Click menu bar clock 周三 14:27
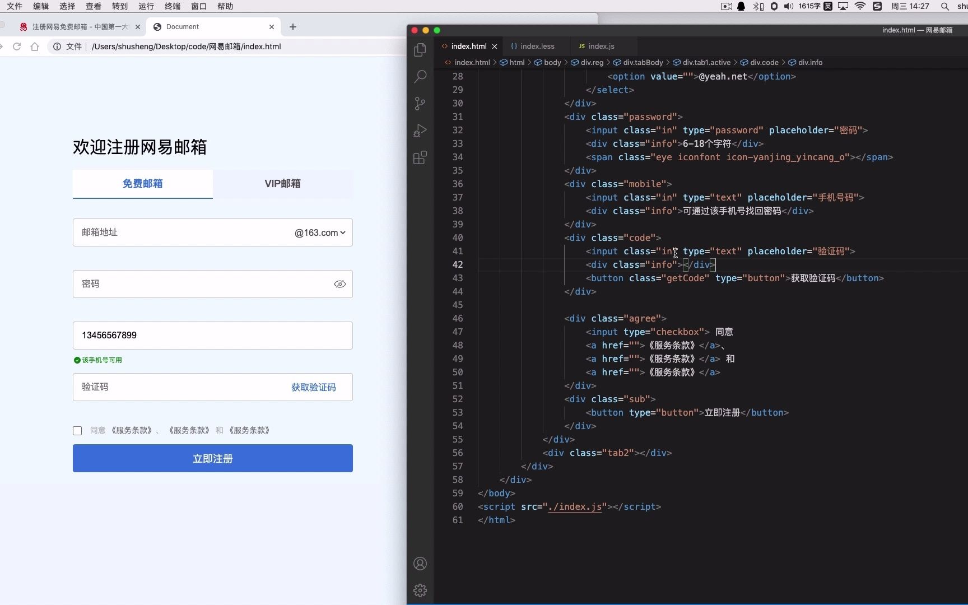Viewport: 968px width, 605px height. pos(910,6)
